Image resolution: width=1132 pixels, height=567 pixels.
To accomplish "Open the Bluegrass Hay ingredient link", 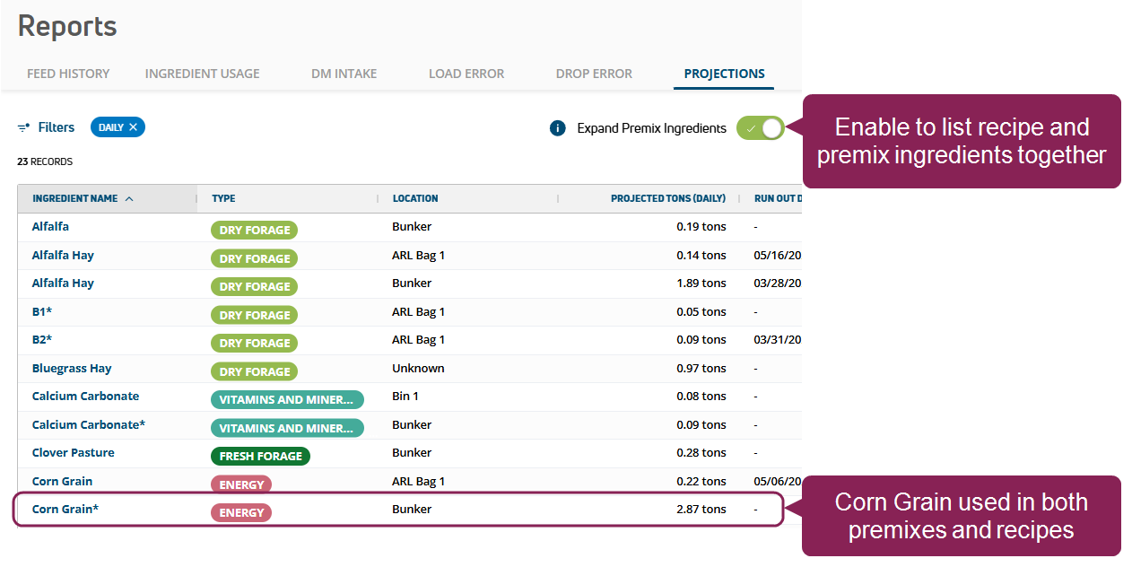I will click(72, 369).
